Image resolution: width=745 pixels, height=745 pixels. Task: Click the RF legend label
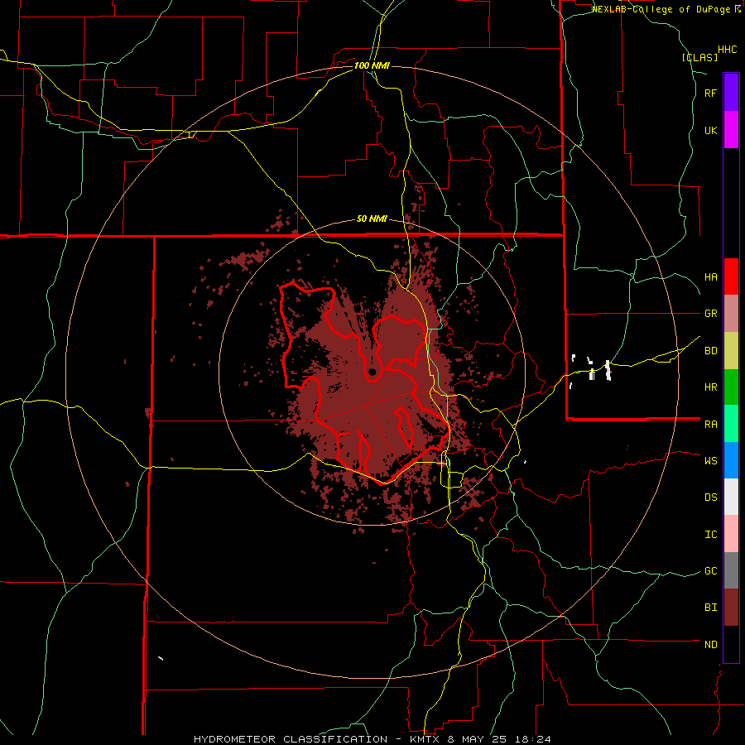point(710,94)
